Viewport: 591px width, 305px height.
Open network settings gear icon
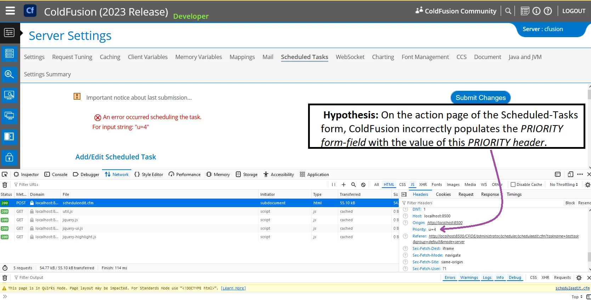point(588,184)
